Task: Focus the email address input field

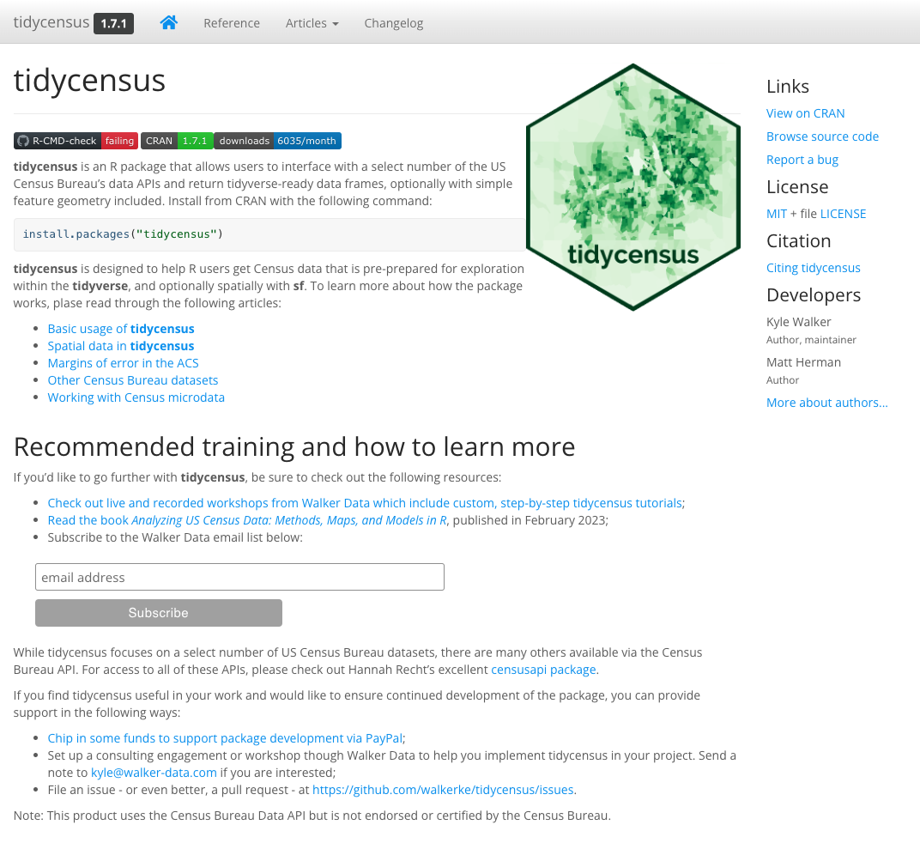Action: coord(239,577)
